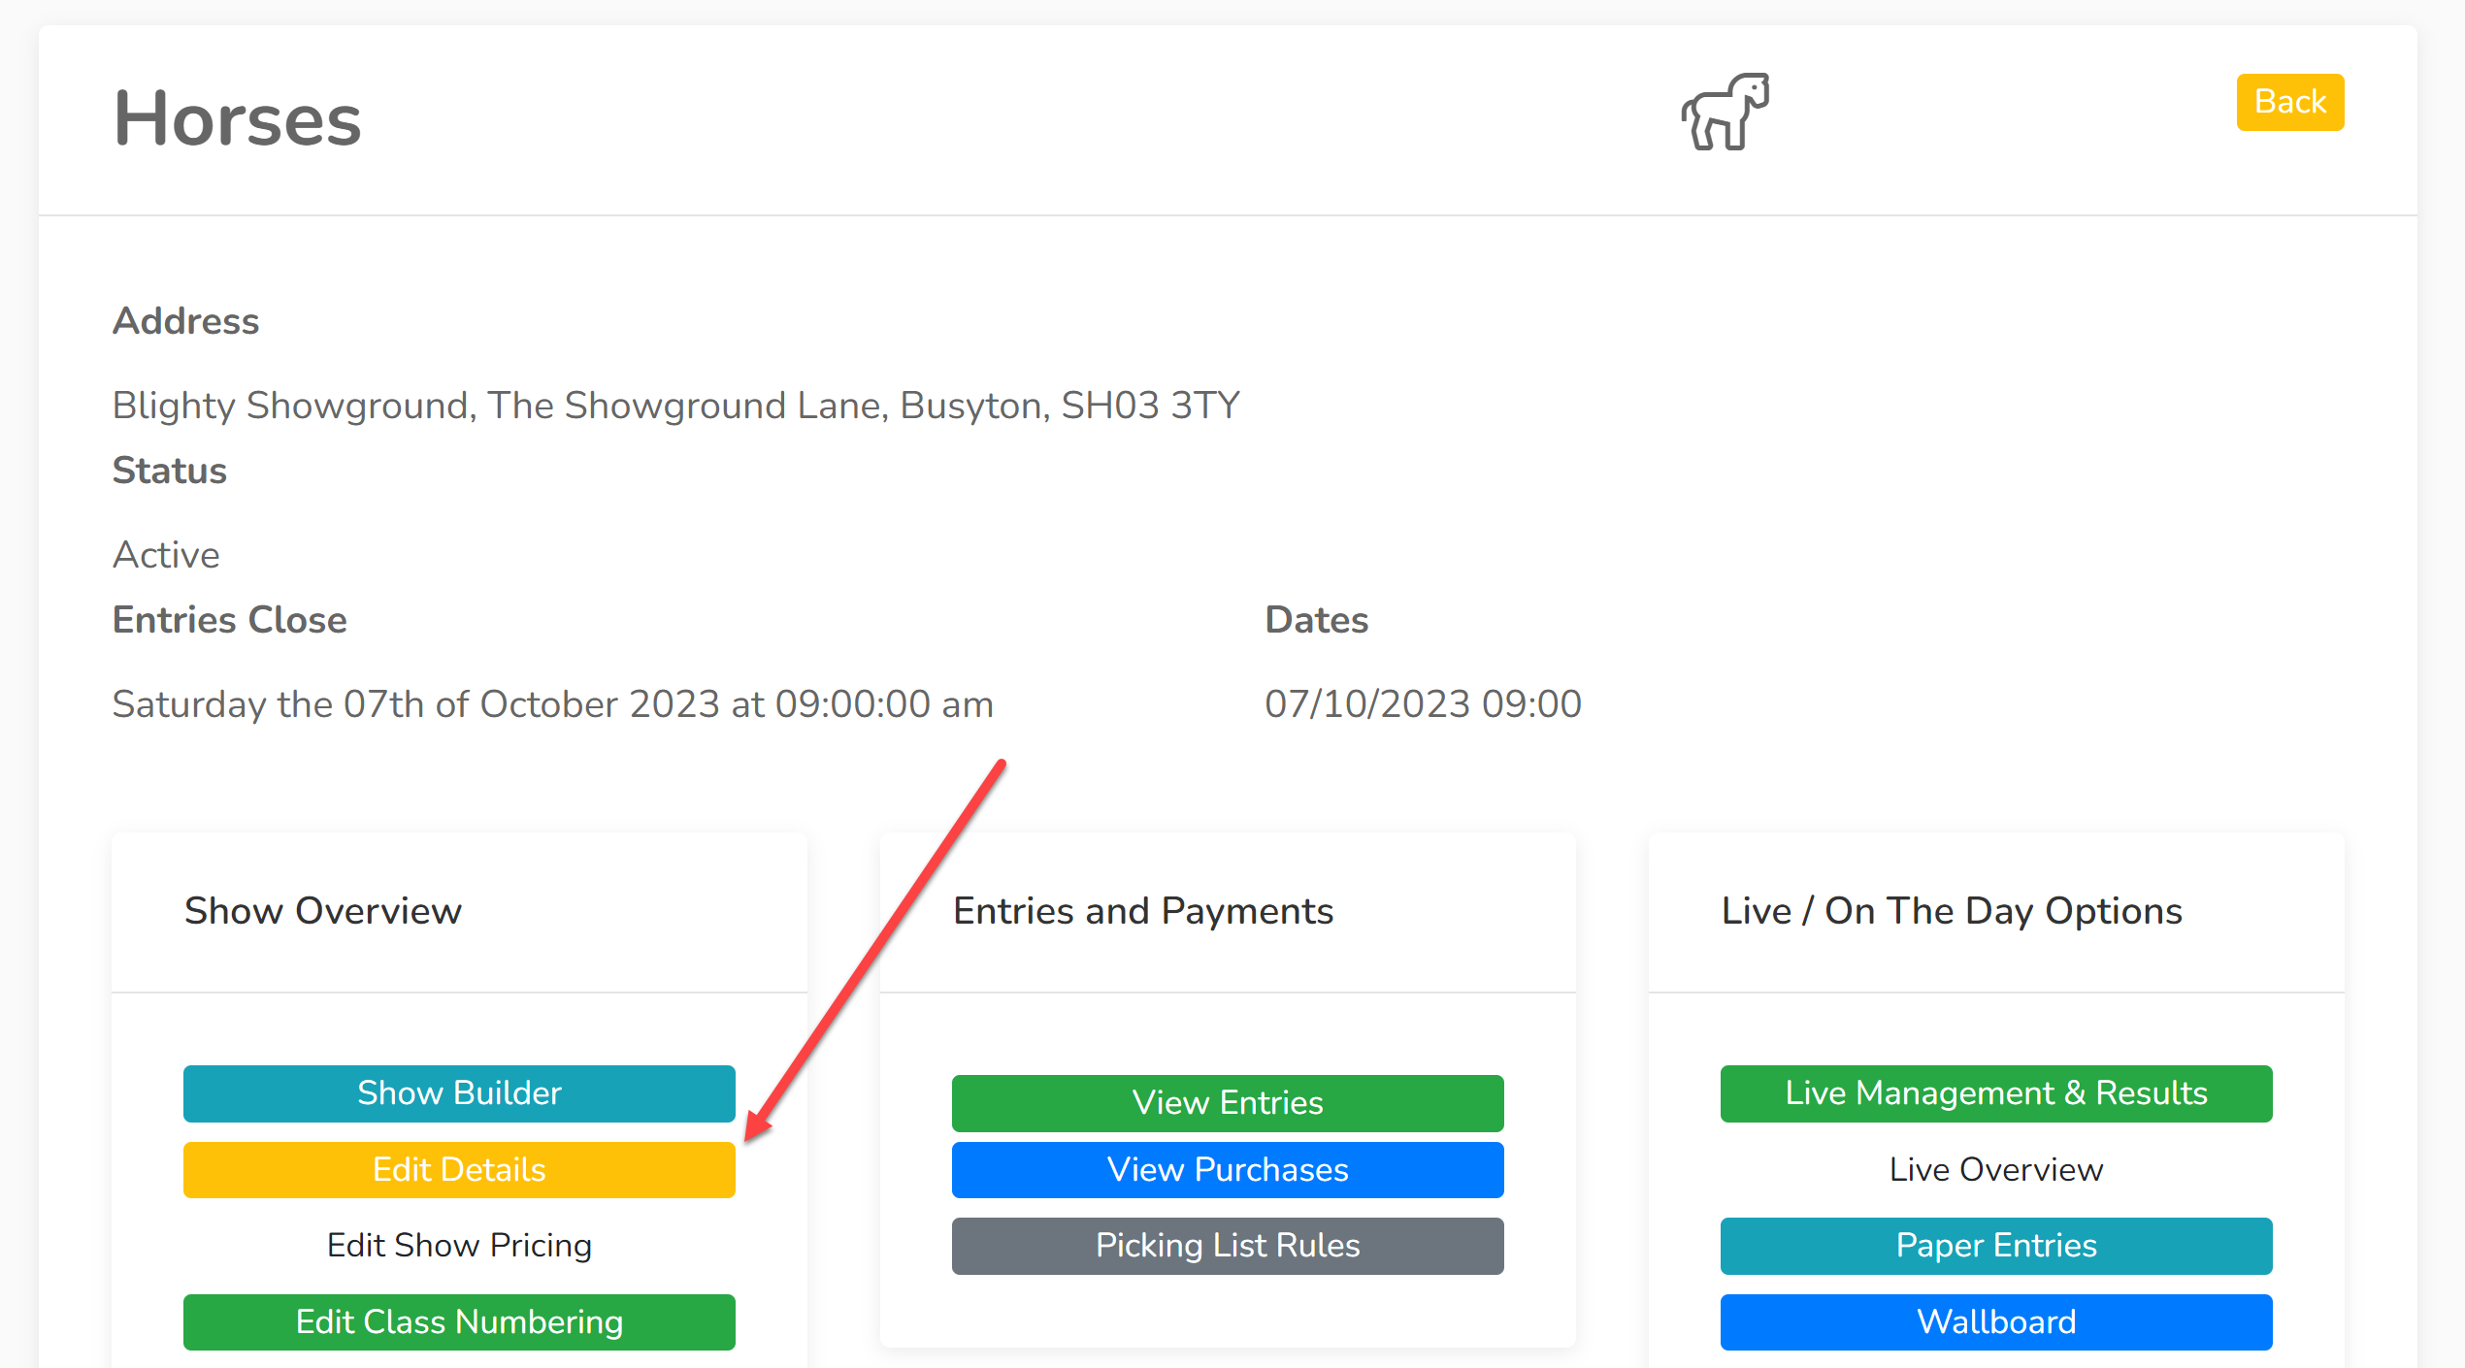
Task: Go back using the yellow Back button
Action: 2289,102
